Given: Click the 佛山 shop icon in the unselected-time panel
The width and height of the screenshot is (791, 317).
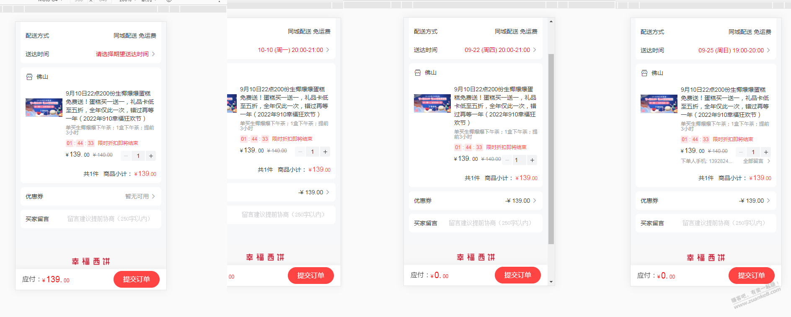Looking at the screenshot, I should pos(29,77).
